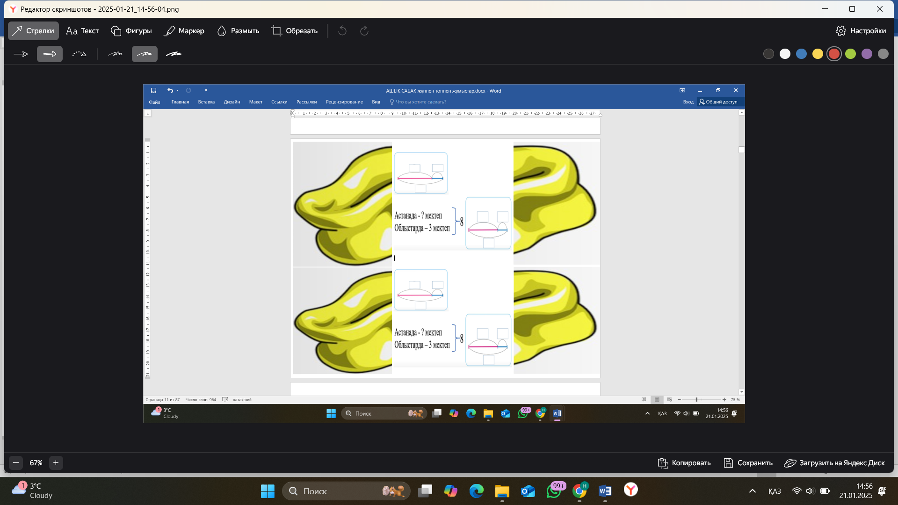This screenshot has height=505, width=898.
Task: Activate the Marker (Маркер) tool
Action: click(184, 31)
